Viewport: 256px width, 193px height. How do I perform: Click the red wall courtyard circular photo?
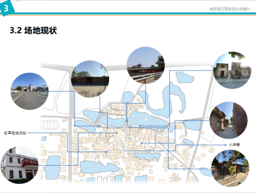(x=90, y=79)
